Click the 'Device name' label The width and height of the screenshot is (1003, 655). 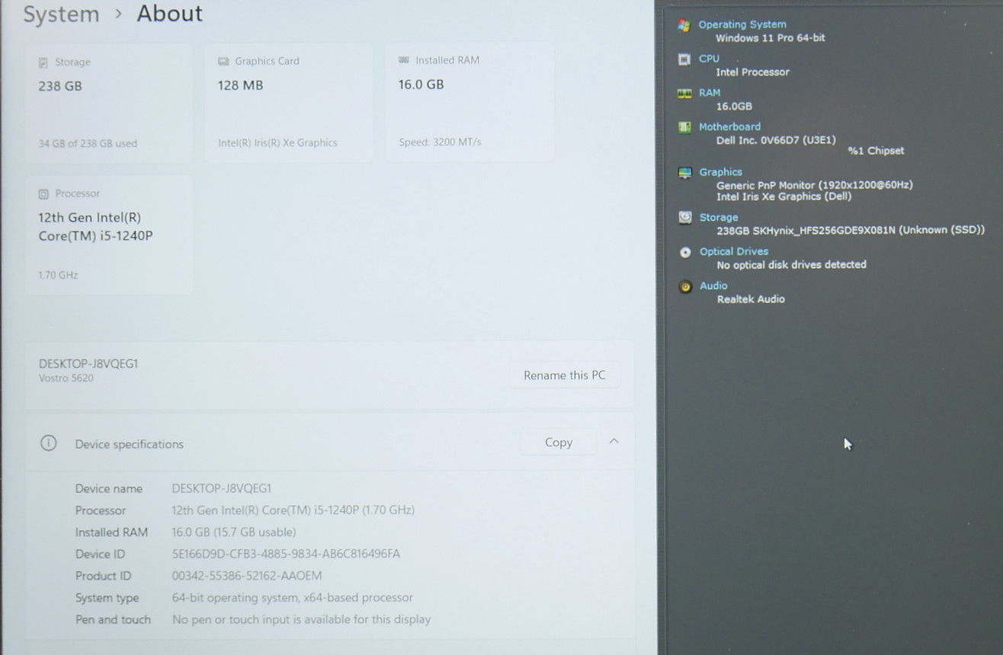(108, 488)
